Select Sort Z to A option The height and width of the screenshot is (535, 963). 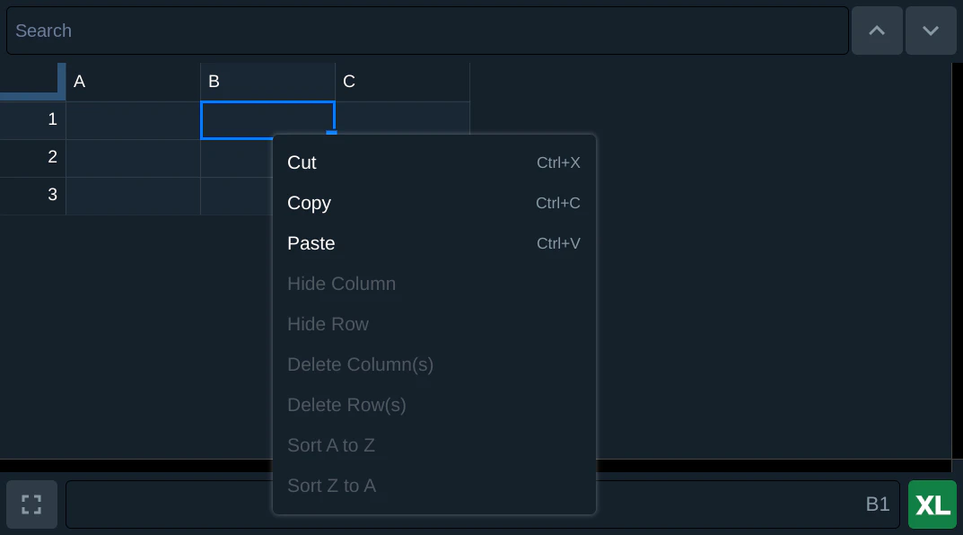(433, 486)
